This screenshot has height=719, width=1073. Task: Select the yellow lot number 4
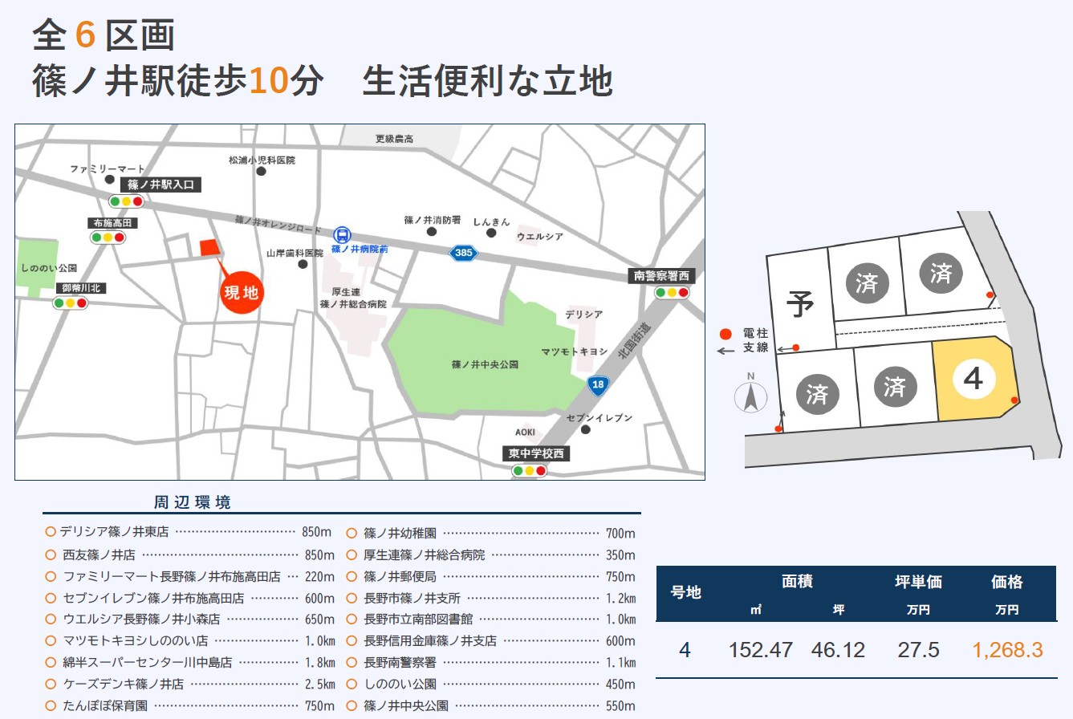click(973, 379)
